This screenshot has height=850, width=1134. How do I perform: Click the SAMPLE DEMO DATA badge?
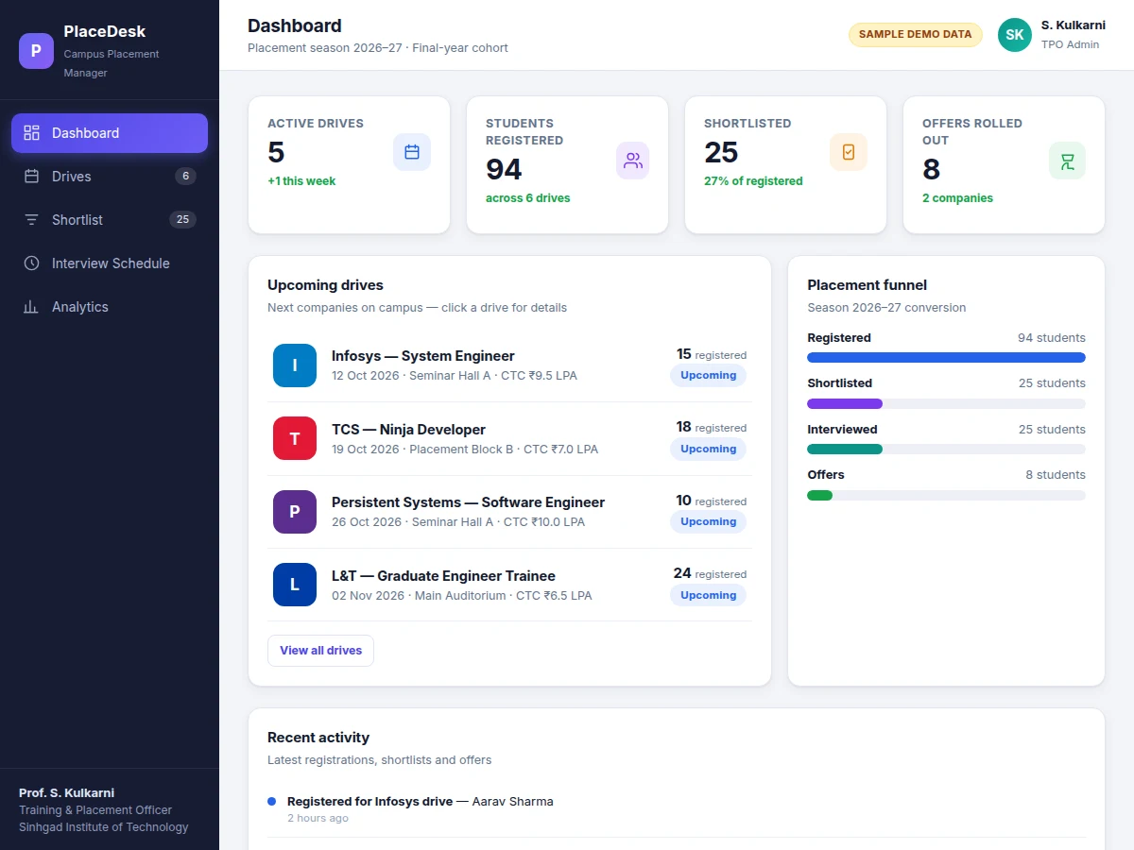click(915, 35)
